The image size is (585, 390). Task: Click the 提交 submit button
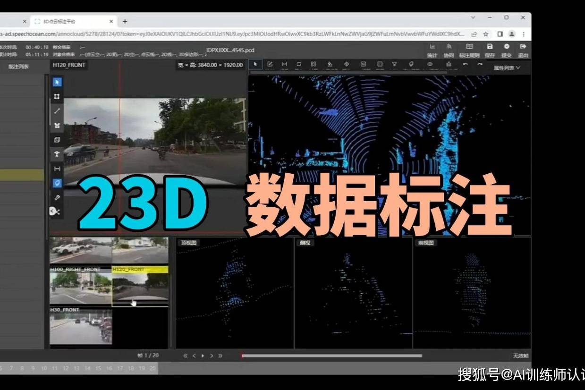(506, 51)
